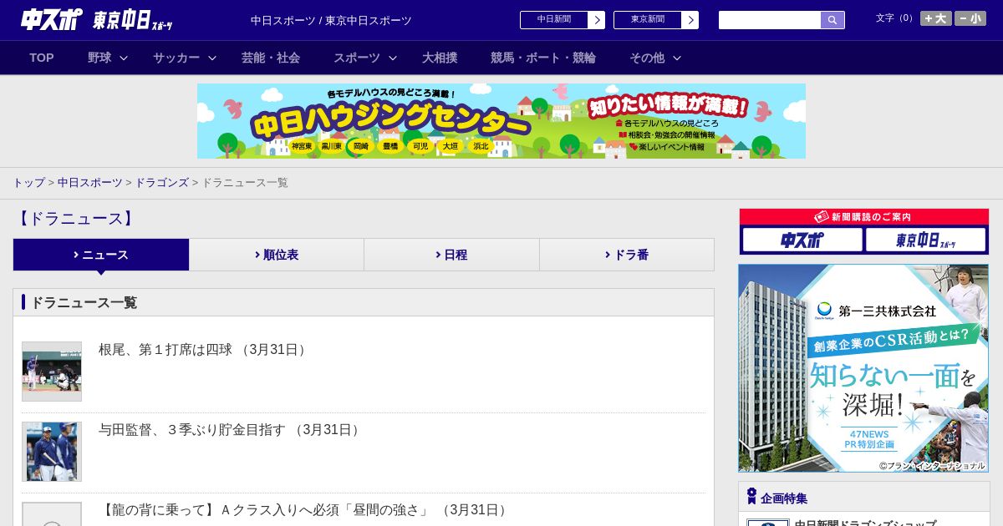Expand the 野球 dropdown chevron

(x=124, y=58)
